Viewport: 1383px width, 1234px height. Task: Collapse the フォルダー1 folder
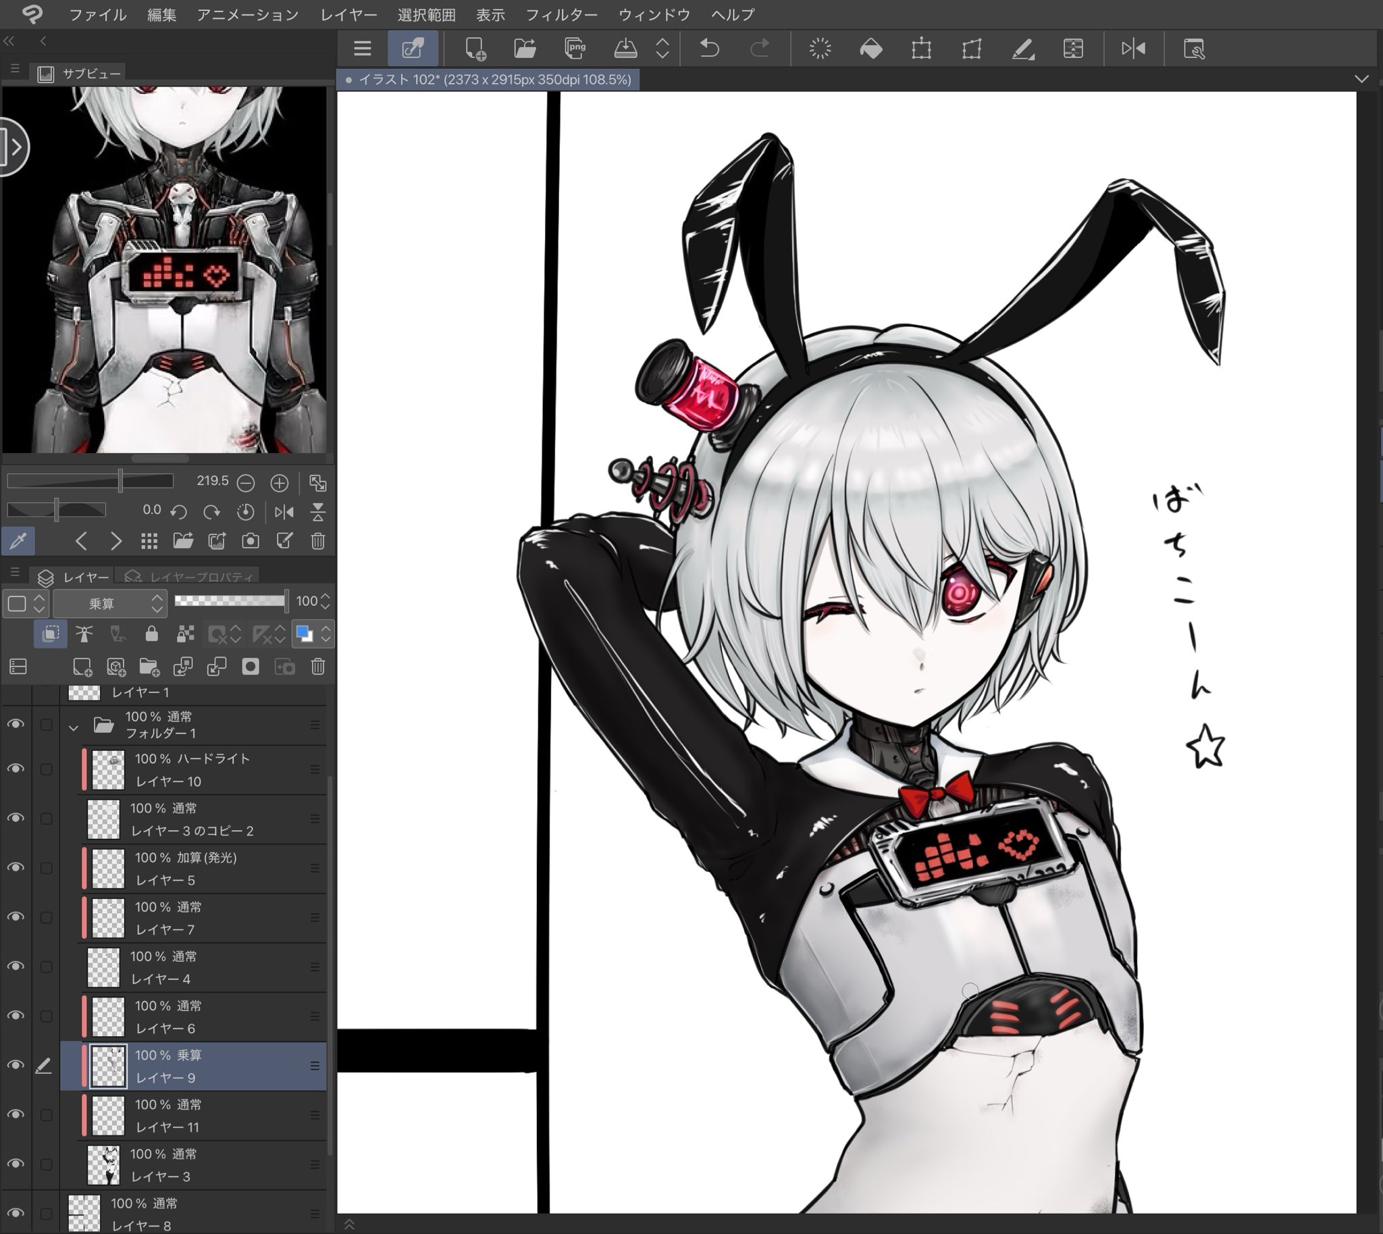(73, 727)
